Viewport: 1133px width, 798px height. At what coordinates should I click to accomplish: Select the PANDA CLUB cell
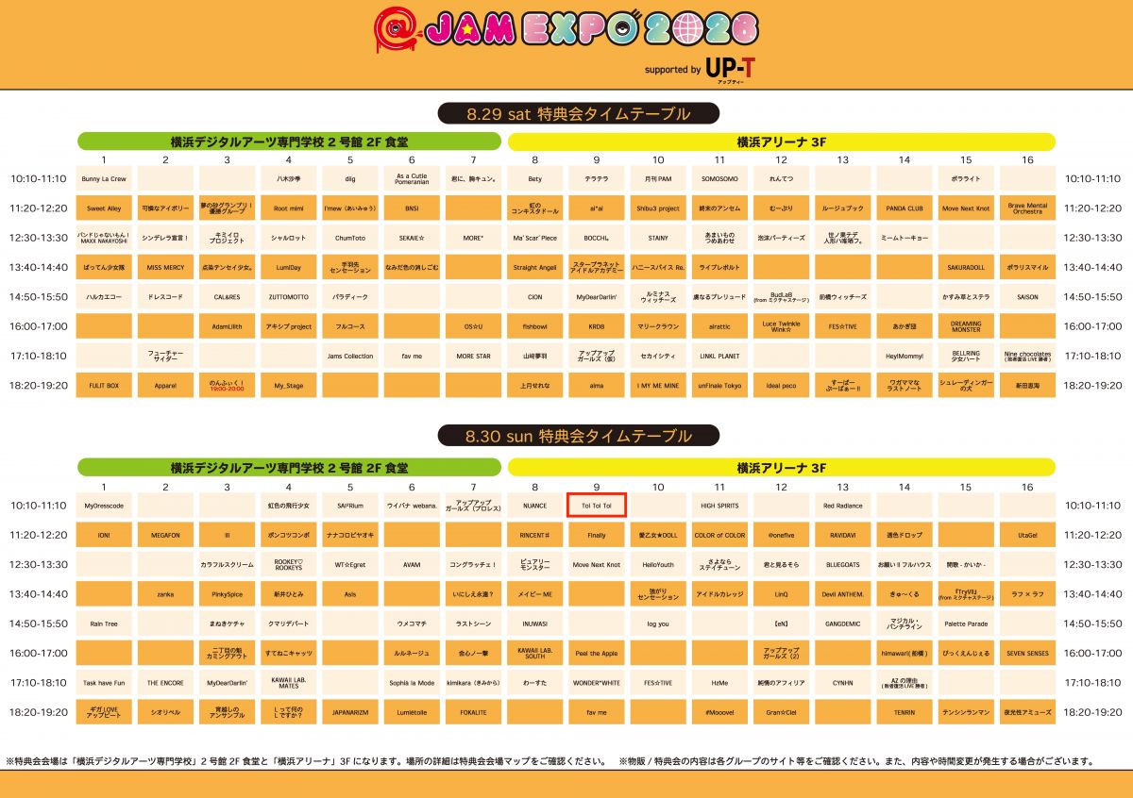(905, 208)
